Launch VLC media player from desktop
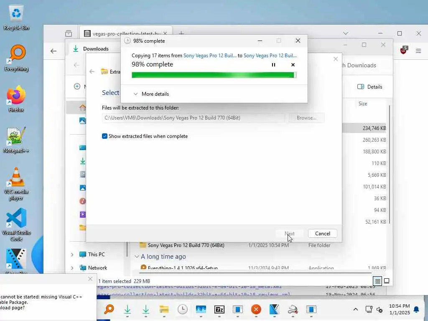428x321 pixels. tap(16, 184)
